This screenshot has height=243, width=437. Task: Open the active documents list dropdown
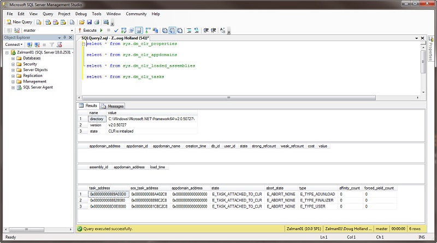click(x=416, y=38)
